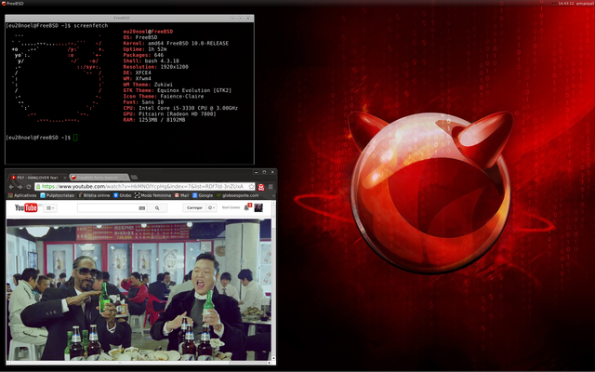The image size is (595, 372).
Task: Click the browser page vertical scrollbar
Action: click(x=273, y=281)
